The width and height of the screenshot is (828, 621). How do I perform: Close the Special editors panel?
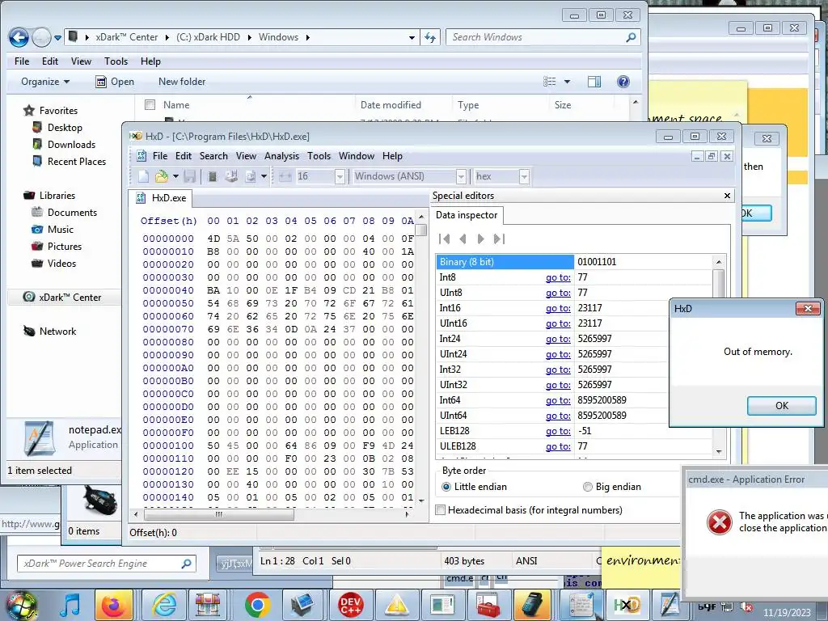727,196
